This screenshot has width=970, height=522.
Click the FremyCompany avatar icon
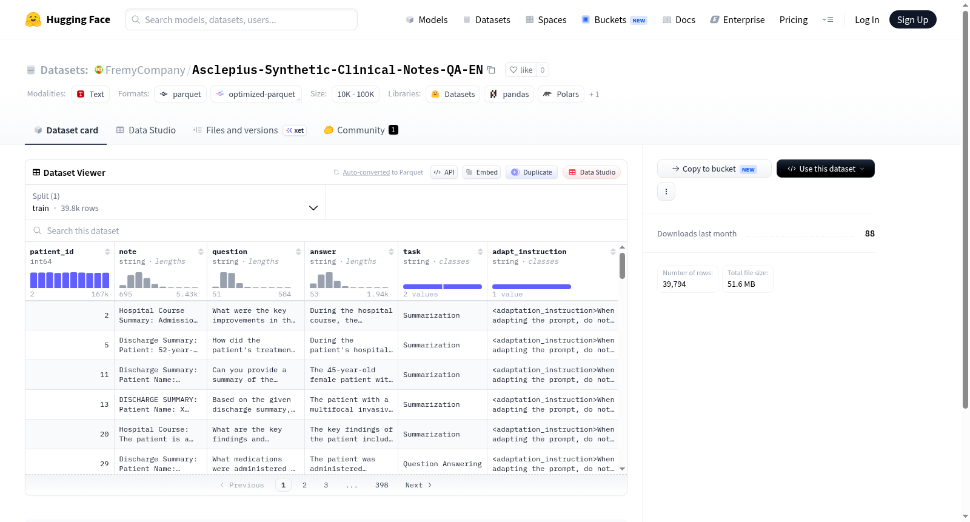click(99, 70)
